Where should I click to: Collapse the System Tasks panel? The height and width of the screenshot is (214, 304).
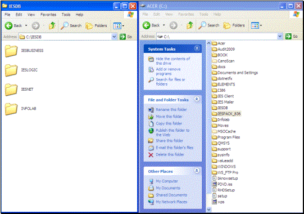point(197,48)
